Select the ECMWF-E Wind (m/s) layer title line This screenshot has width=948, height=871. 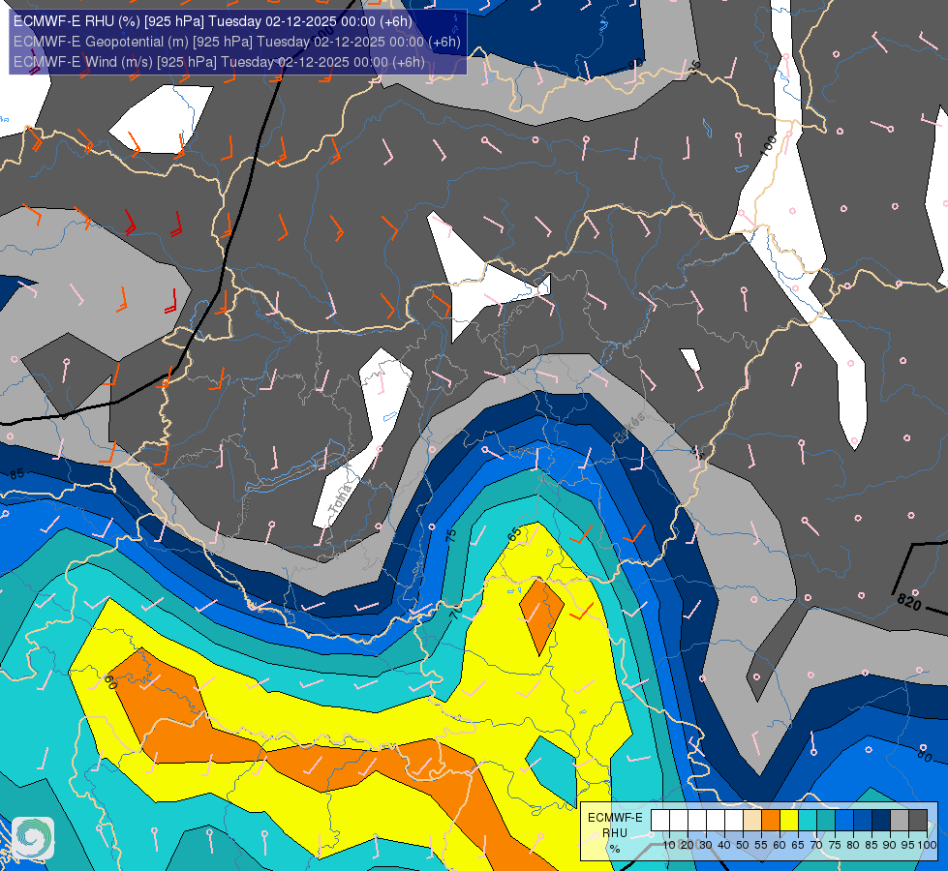tap(219, 62)
